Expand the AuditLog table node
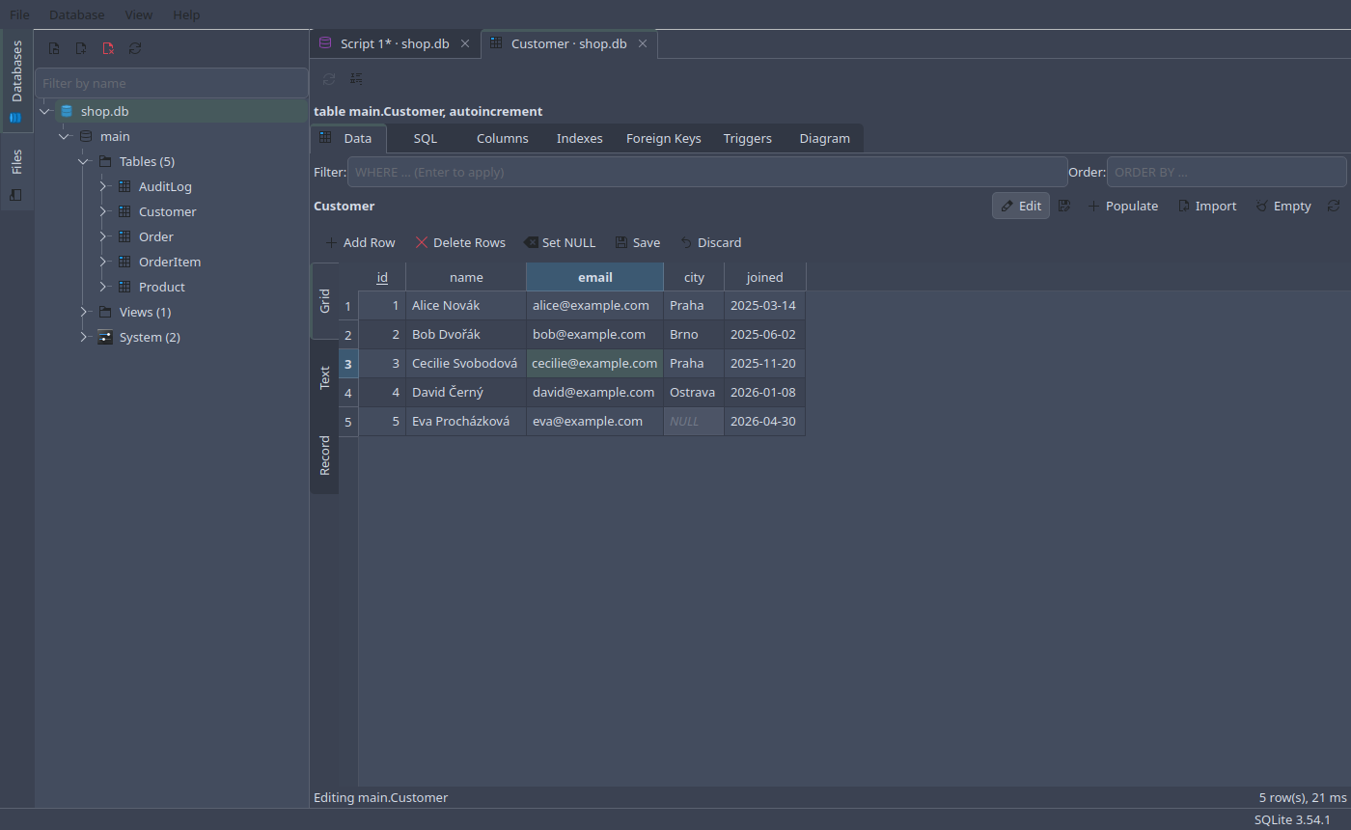This screenshot has width=1351, height=830. click(x=102, y=186)
